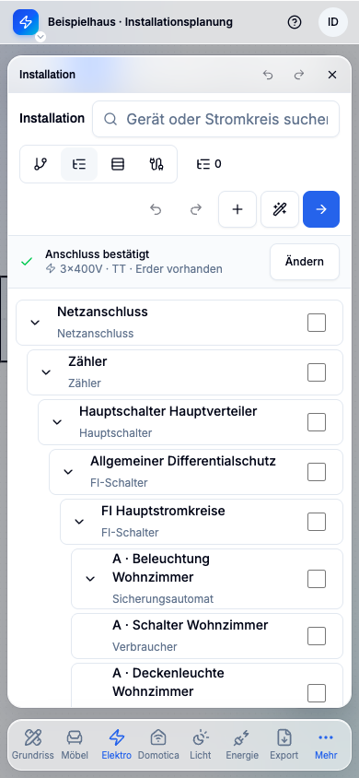Open the ID user avatar menu

click(333, 22)
